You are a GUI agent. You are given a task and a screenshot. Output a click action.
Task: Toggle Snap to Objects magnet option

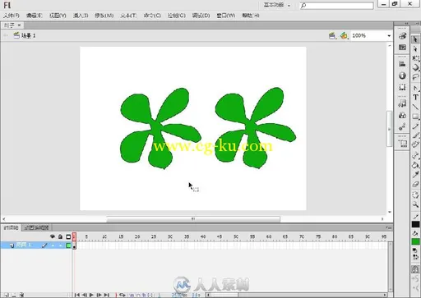click(x=415, y=269)
